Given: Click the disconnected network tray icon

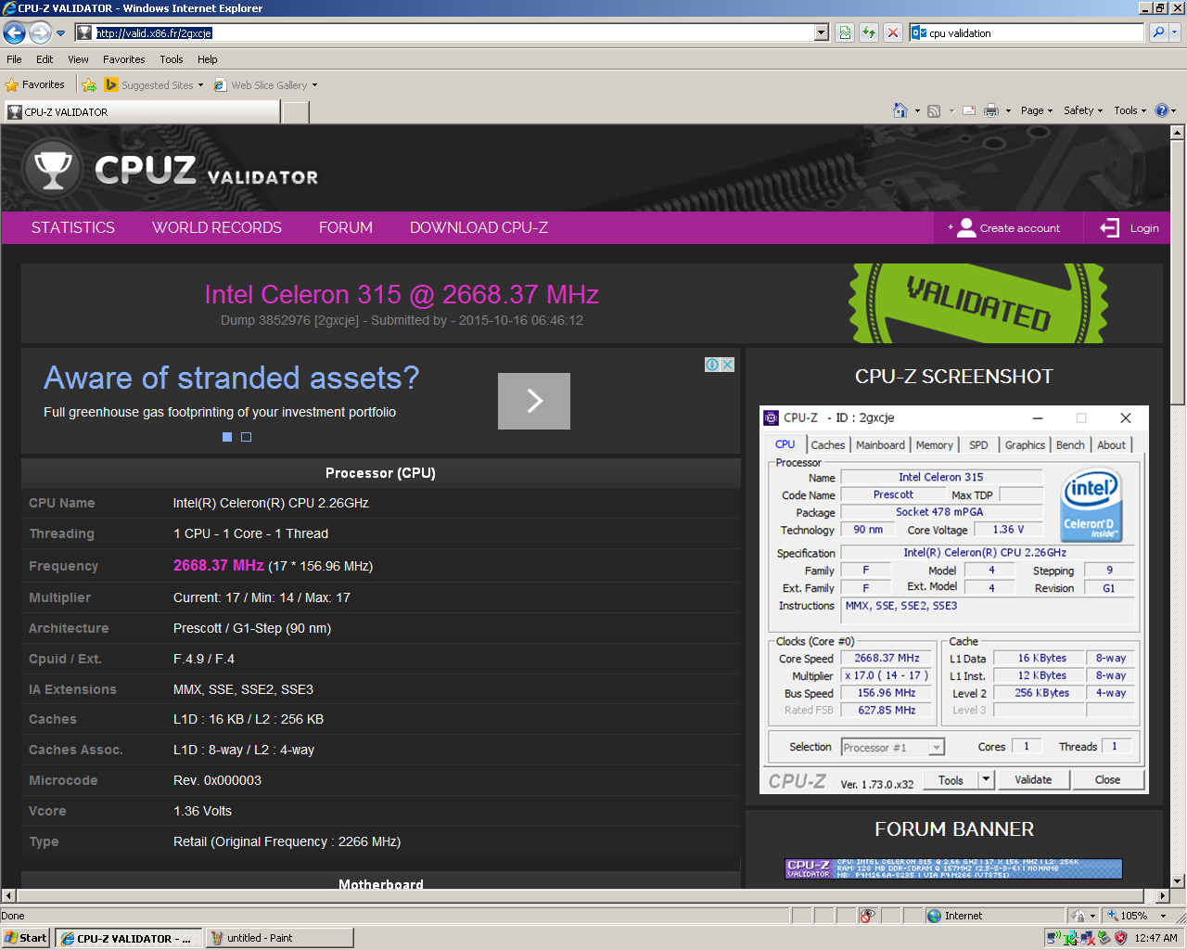Looking at the screenshot, I should [x=1088, y=938].
